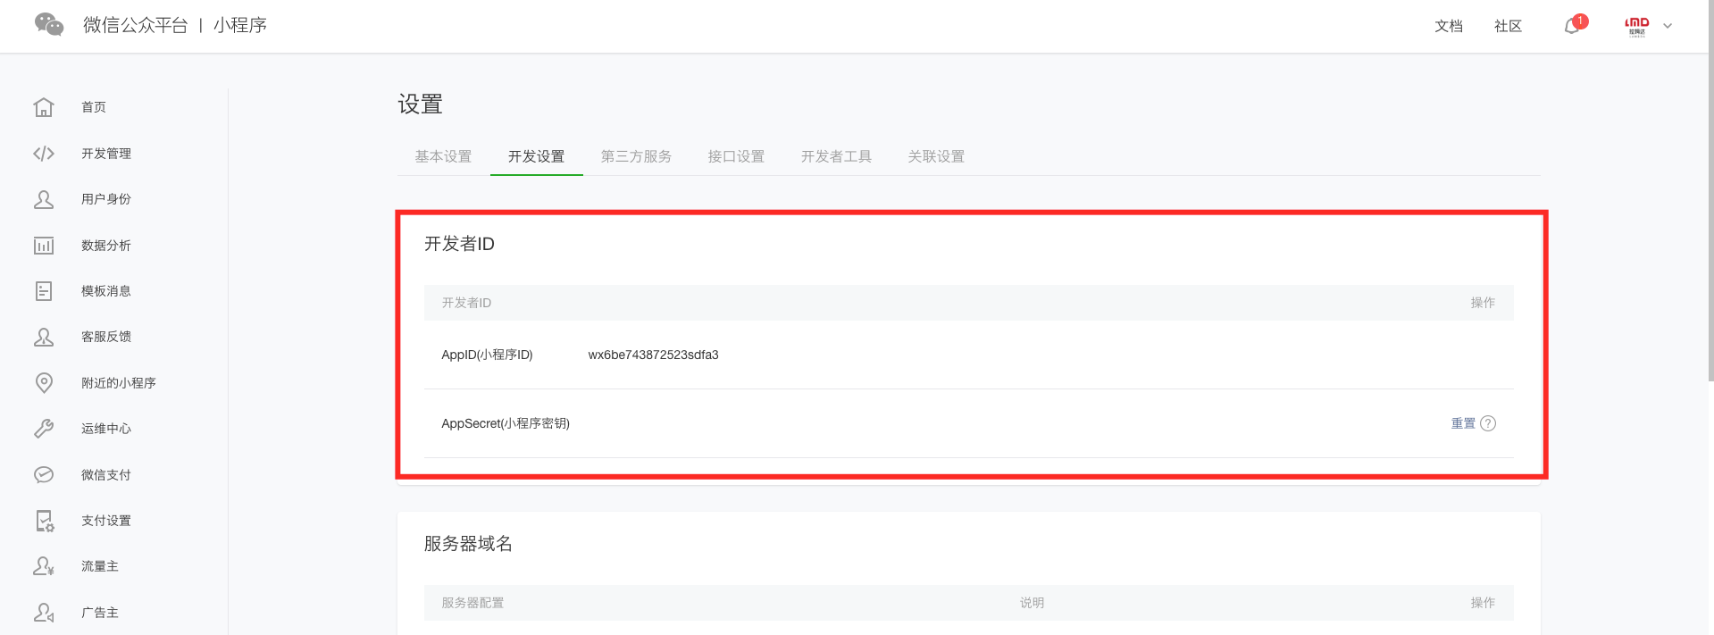Expand the account dropdown chevron
Viewport: 1714px width, 635px height.
(1668, 26)
